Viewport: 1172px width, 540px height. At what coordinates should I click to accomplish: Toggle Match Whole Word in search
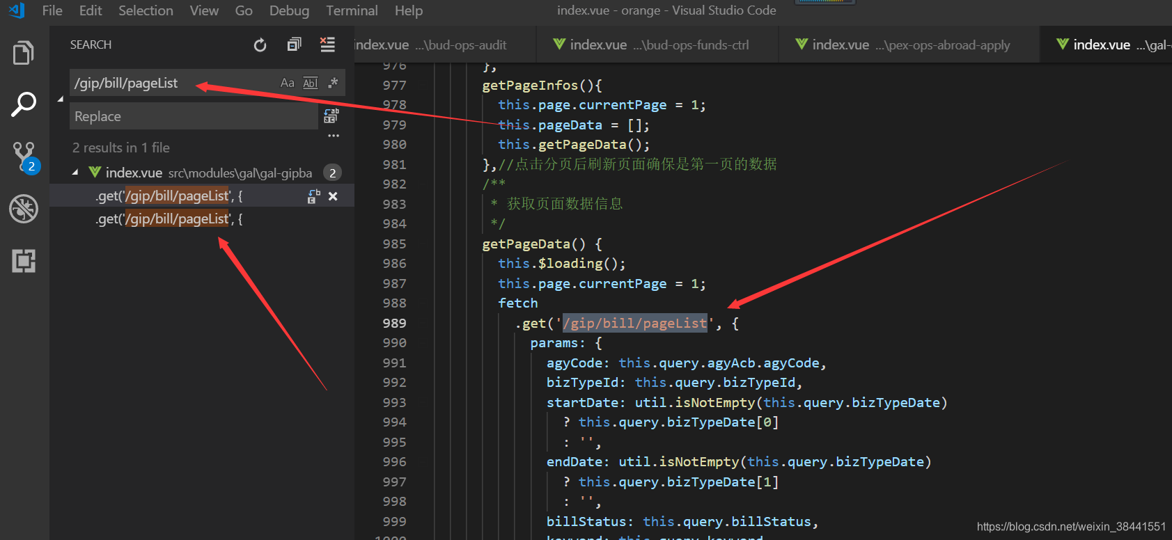click(x=310, y=83)
